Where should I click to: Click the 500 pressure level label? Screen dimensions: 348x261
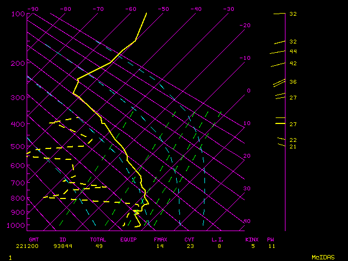(17, 147)
